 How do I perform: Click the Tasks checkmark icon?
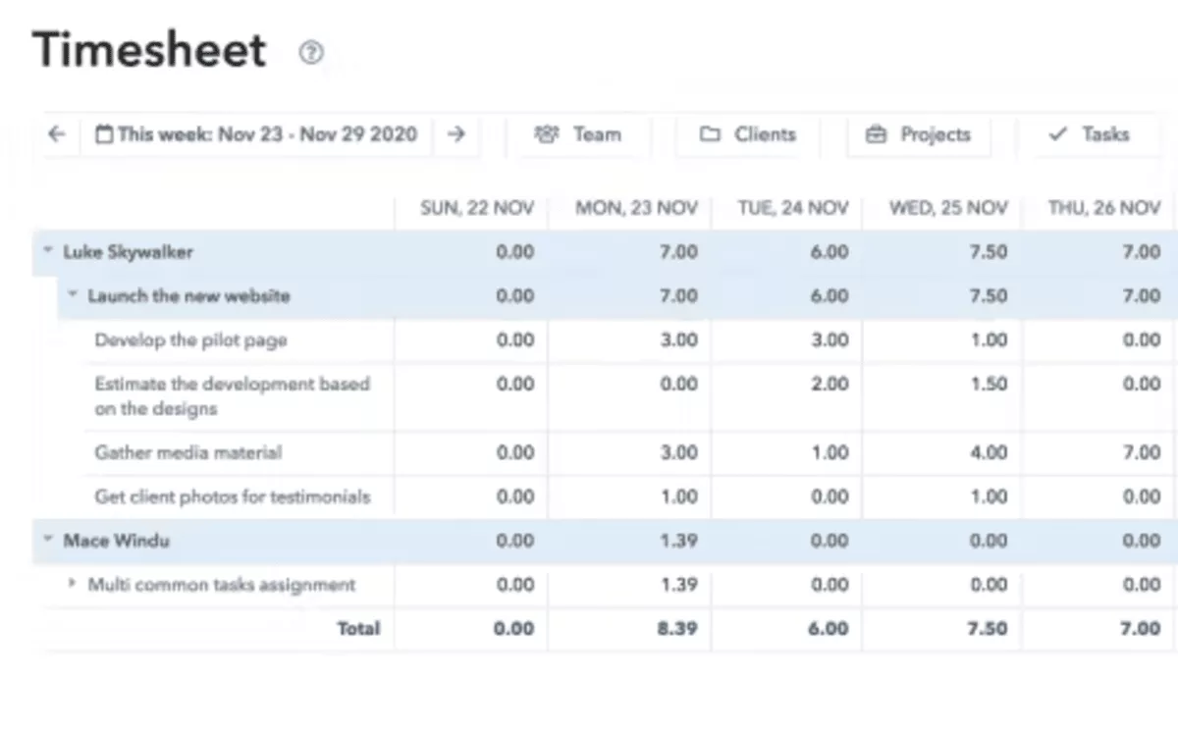1056,134
